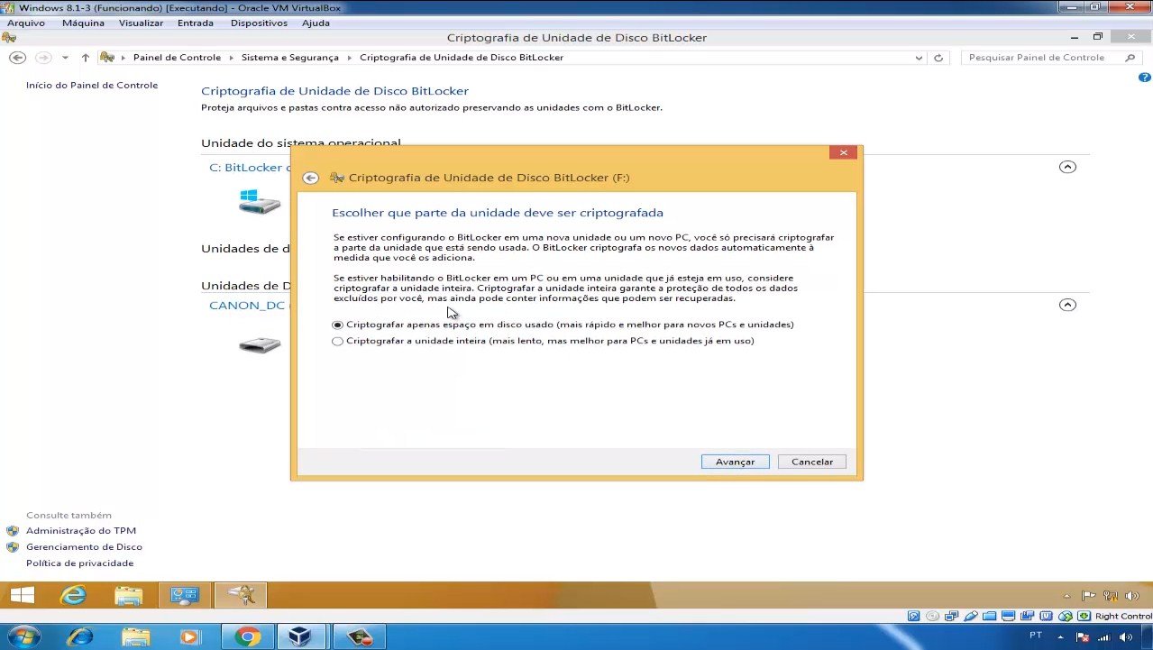The image size is (1153, 650).
Task: Open the host Action Center flag icon
Action: [x=1084, y=636]
